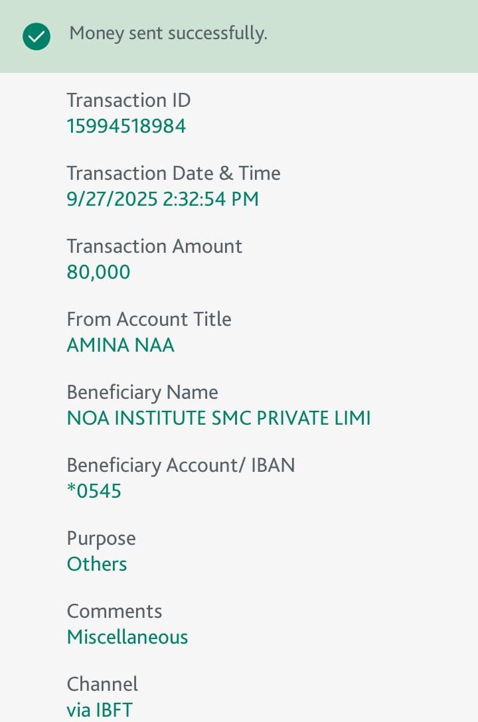This screenshot has height=722, width=478.
Task: Click the Comments label
Action: pos(114,611)
